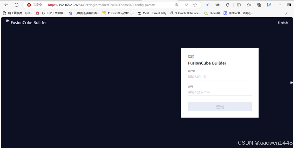Focus the 密码 password input field

220,92
